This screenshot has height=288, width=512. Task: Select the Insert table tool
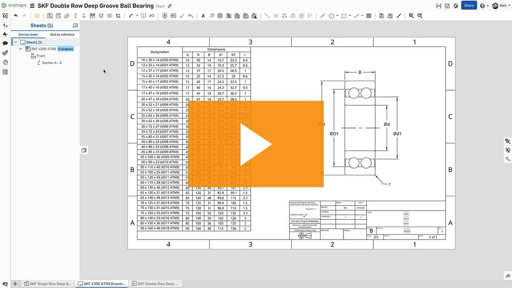tap(220, 15)
